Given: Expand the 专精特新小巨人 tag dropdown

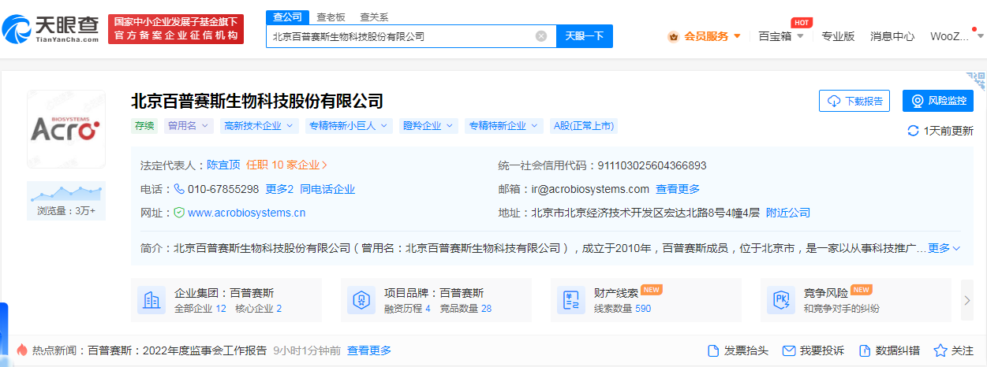Looking at the screenshot, I should coord(348,125).
